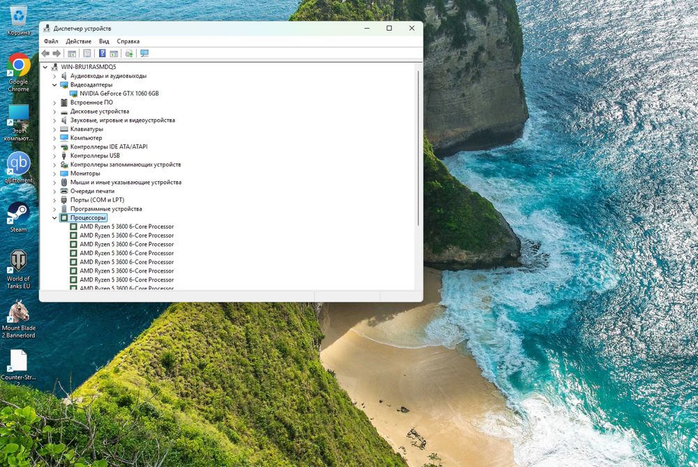Click the printer icon beside Очереди печати
Viewport: 698px width, 467px height.
coord(64,191)
